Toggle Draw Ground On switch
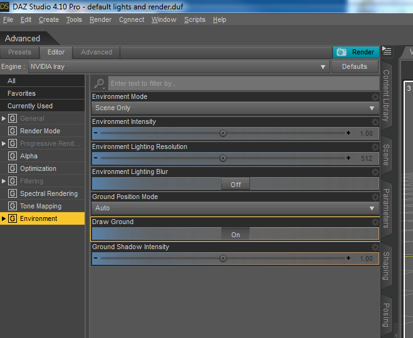 pos(236,234)
